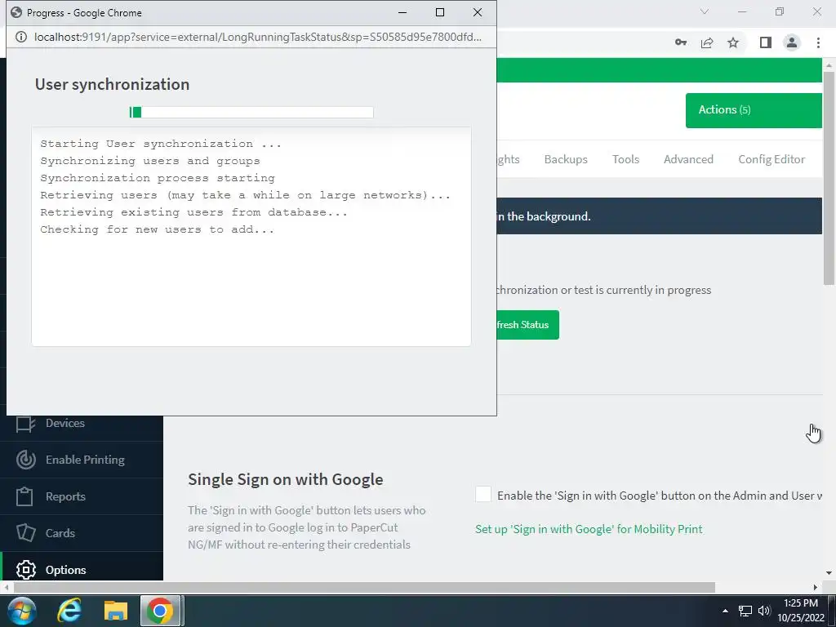Click the Chrome taskbar icon
The width and height of the screenshot is (836, 627).
click(x=160, y=611)
